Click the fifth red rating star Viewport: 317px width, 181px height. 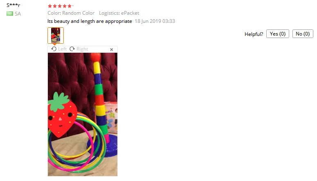coord(70,6)
